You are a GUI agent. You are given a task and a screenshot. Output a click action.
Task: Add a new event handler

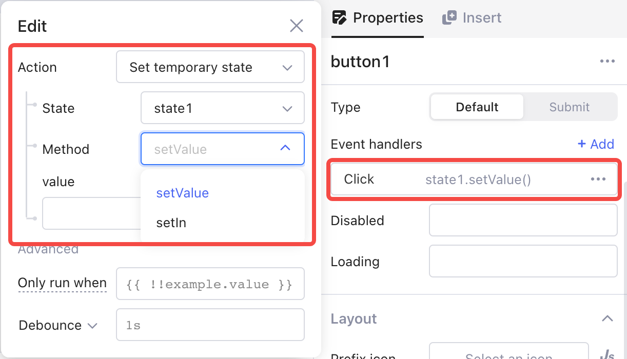596,144
